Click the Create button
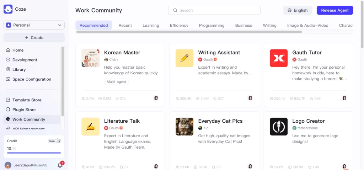 click(34, 38)
